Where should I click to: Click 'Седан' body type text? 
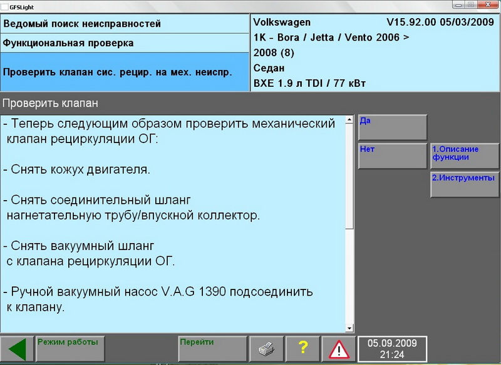pyautogui.click(x=269, y=68)
